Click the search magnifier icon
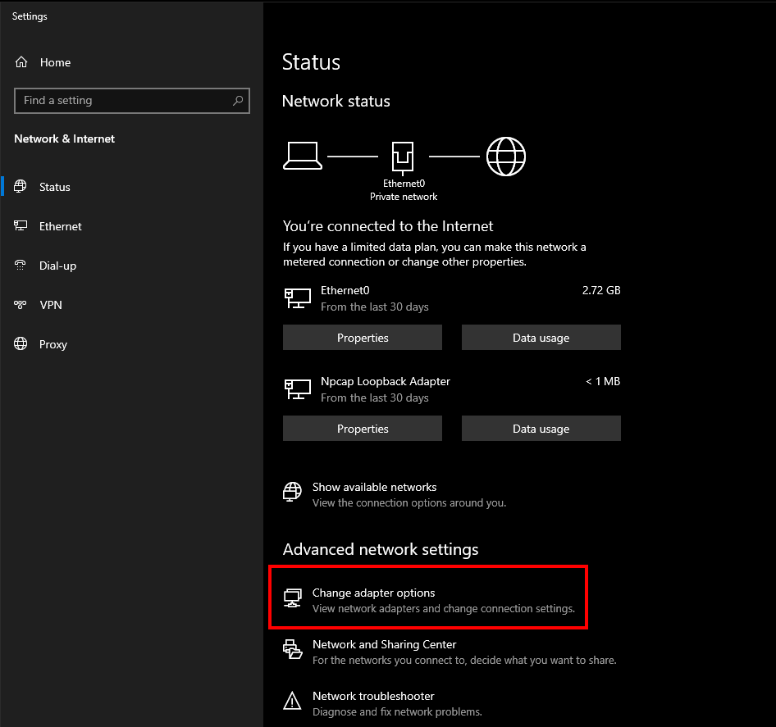 238,100
